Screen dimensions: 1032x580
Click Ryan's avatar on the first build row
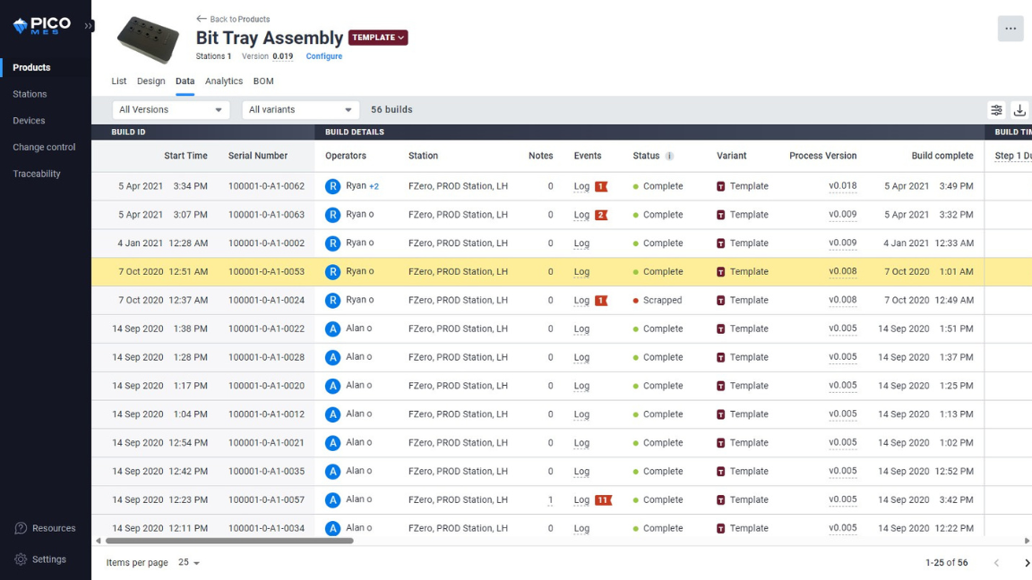334,185
